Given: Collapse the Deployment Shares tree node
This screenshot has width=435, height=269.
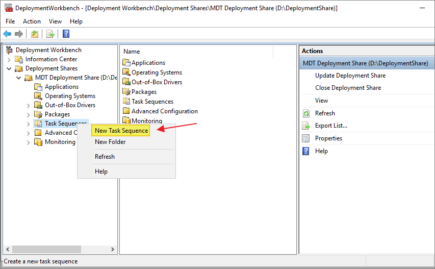Looking at the screenshot, I should pos(9,68).
